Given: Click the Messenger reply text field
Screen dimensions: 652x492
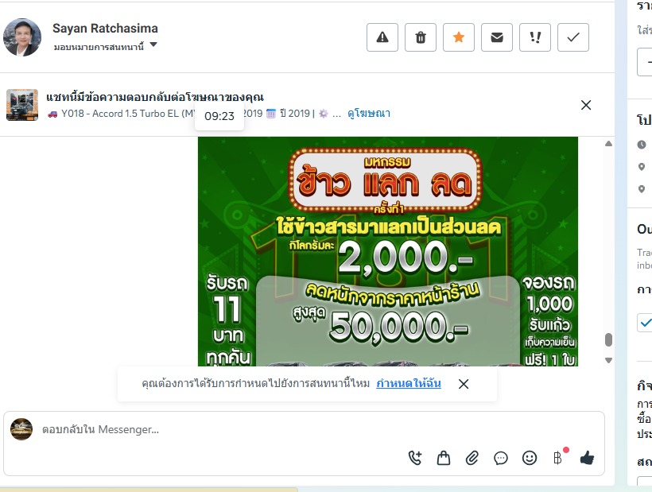Looking at the screenshot, I should pyautogui.click(x=304, y=429).
